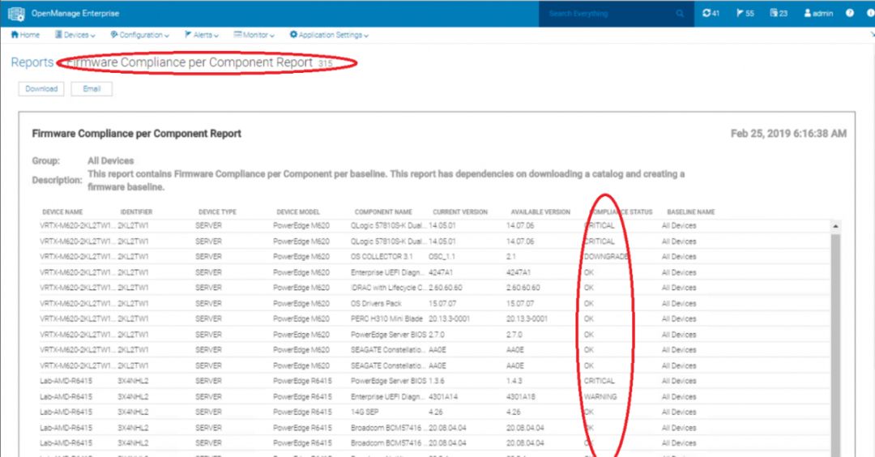This screenshot has width=875, height=457.
Task: Go to Home in navigation bar
Action: [25, 35]
